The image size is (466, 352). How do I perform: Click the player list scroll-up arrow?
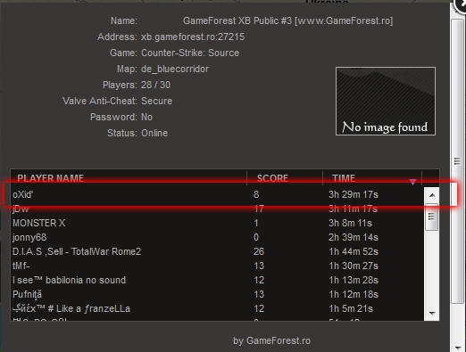[x=432, y=195]
